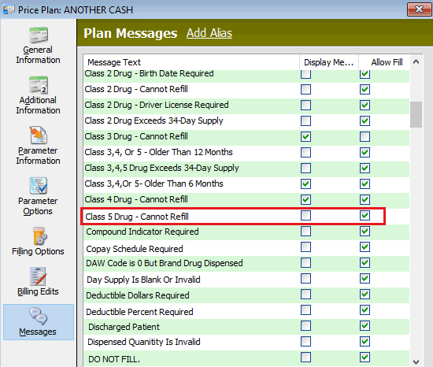
Task: Select the Compound Indicator Required message row
Action: pyautogui.click(x=246, y=232)
